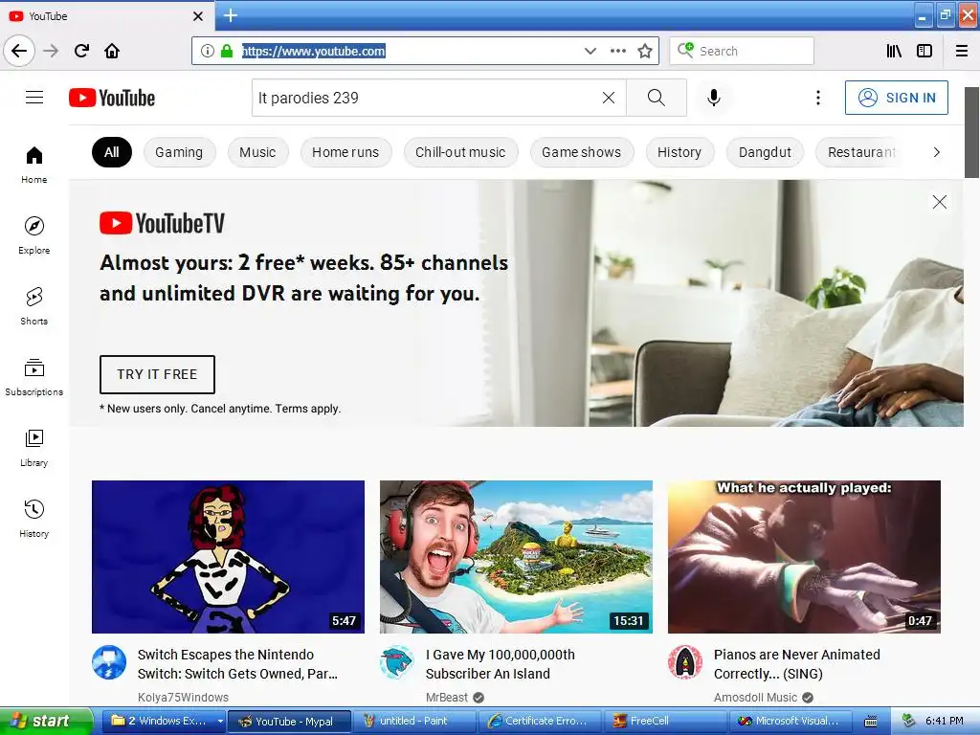Click the Amosdoll Music channel avatar

[x=685, y=662]
